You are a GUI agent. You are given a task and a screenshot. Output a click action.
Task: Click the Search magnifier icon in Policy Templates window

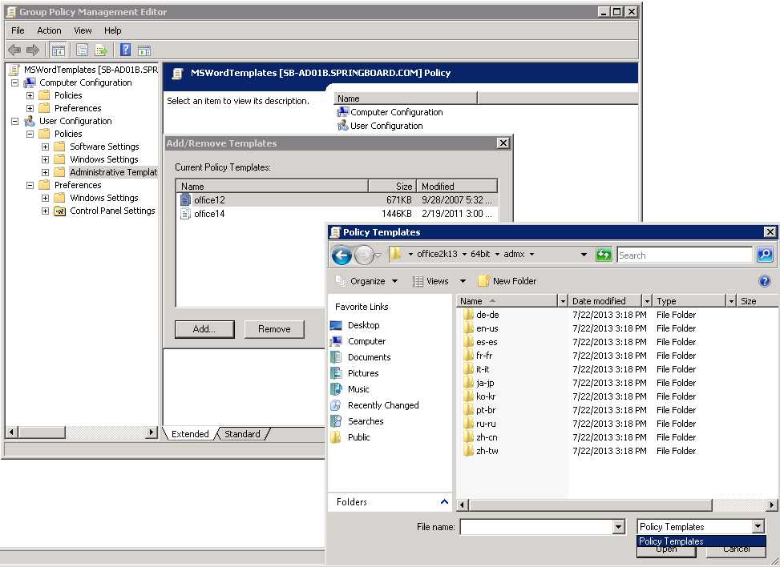pyautogui.click(x=764, y=254)
